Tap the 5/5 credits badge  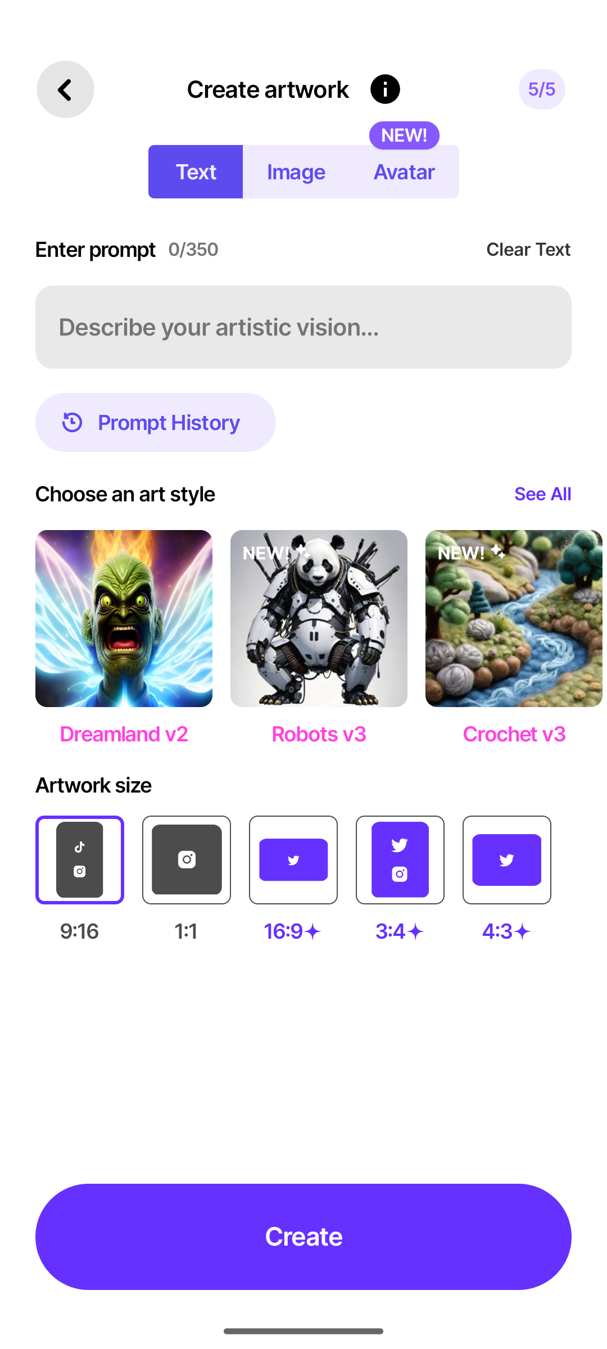[x=542, y=89]
